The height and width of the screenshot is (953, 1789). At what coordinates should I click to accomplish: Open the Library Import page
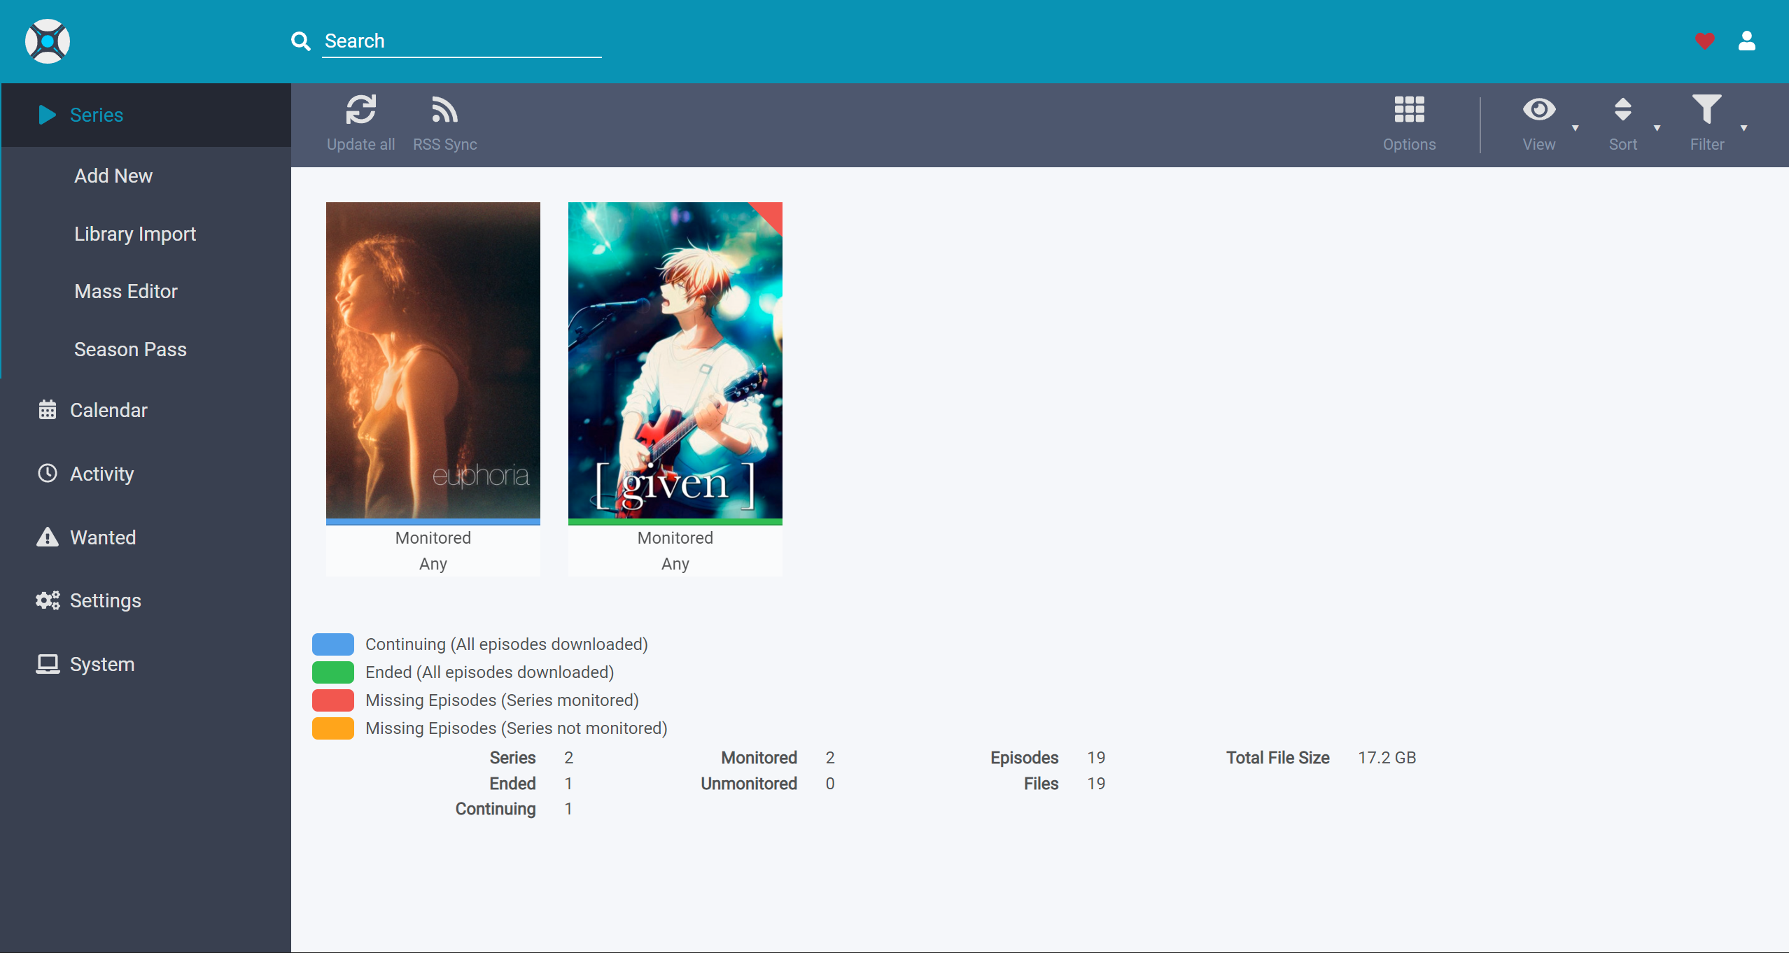point(134,233)
